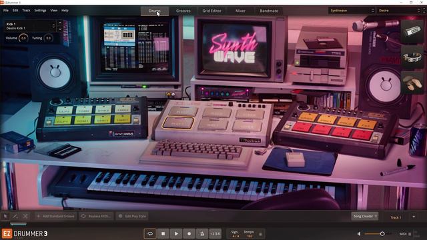Adjust the Kick 1 Tuning knob
Screen dimensions: 427x240
coord(49,38)
